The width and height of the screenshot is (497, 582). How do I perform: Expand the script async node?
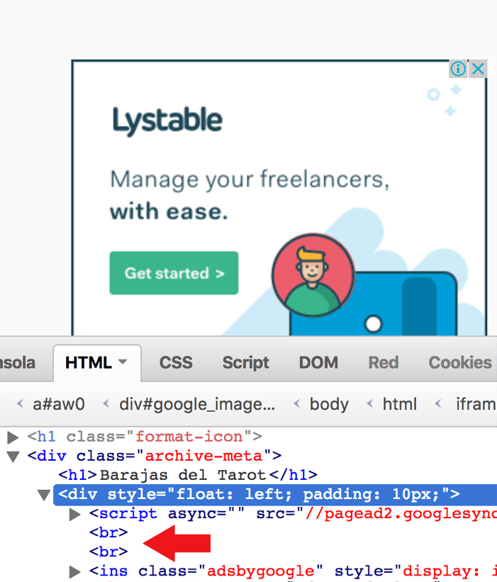pos(75,514)
